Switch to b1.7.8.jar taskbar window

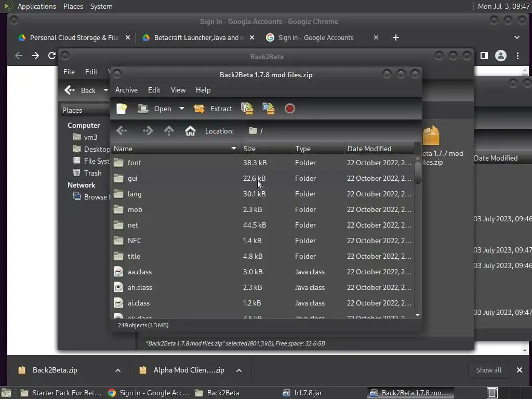pos(303,393)
